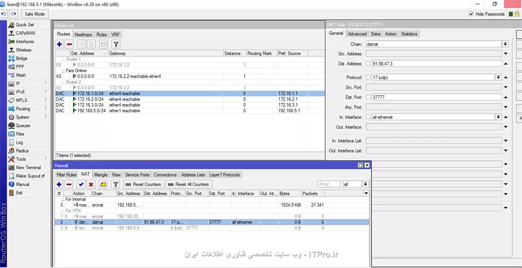Open the Chain dropdown in NAT Rule

pyautogui.click(x=505, y=44)
